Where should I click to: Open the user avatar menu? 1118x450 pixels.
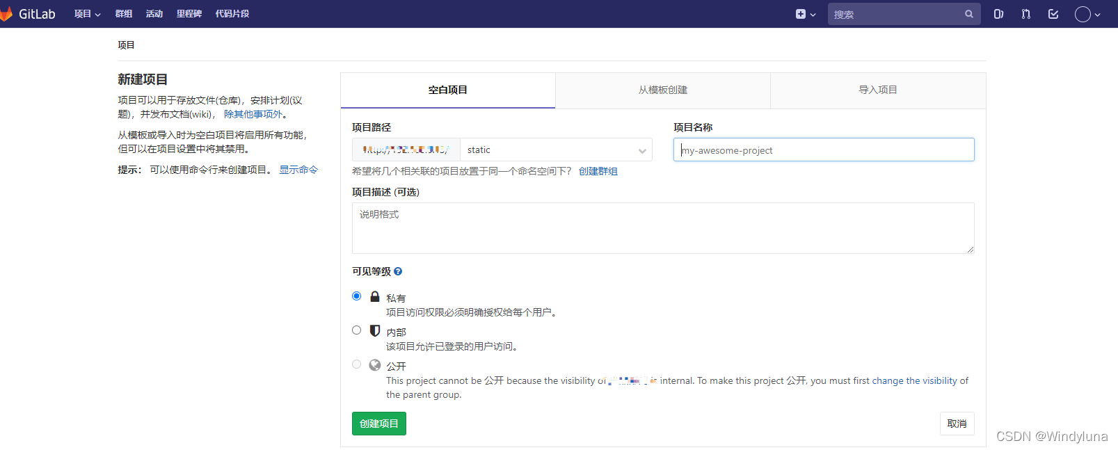point(1083,14)
